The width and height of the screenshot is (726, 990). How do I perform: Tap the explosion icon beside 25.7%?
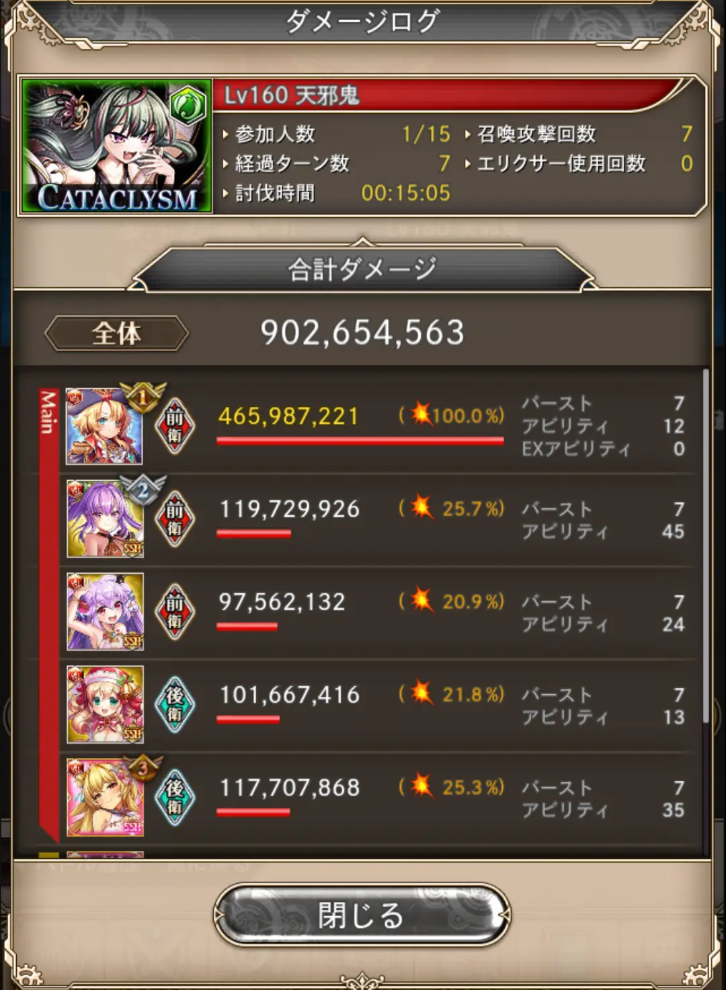click(421, 508)
